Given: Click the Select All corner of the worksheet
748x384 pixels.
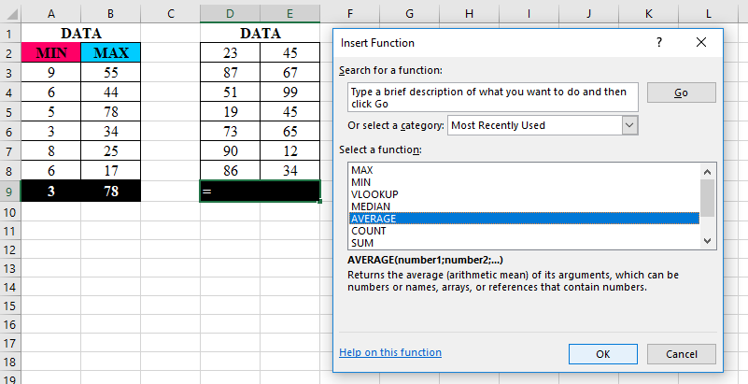Looking at the screenshot, I should 10,14.
